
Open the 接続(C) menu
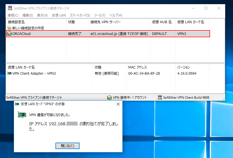coord(13,15)
